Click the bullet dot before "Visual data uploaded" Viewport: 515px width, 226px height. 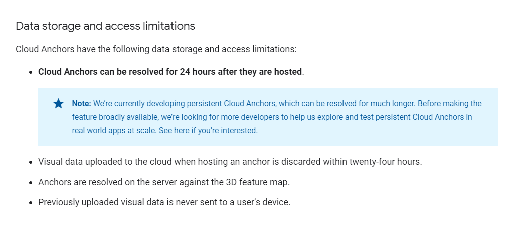[31, 162]
